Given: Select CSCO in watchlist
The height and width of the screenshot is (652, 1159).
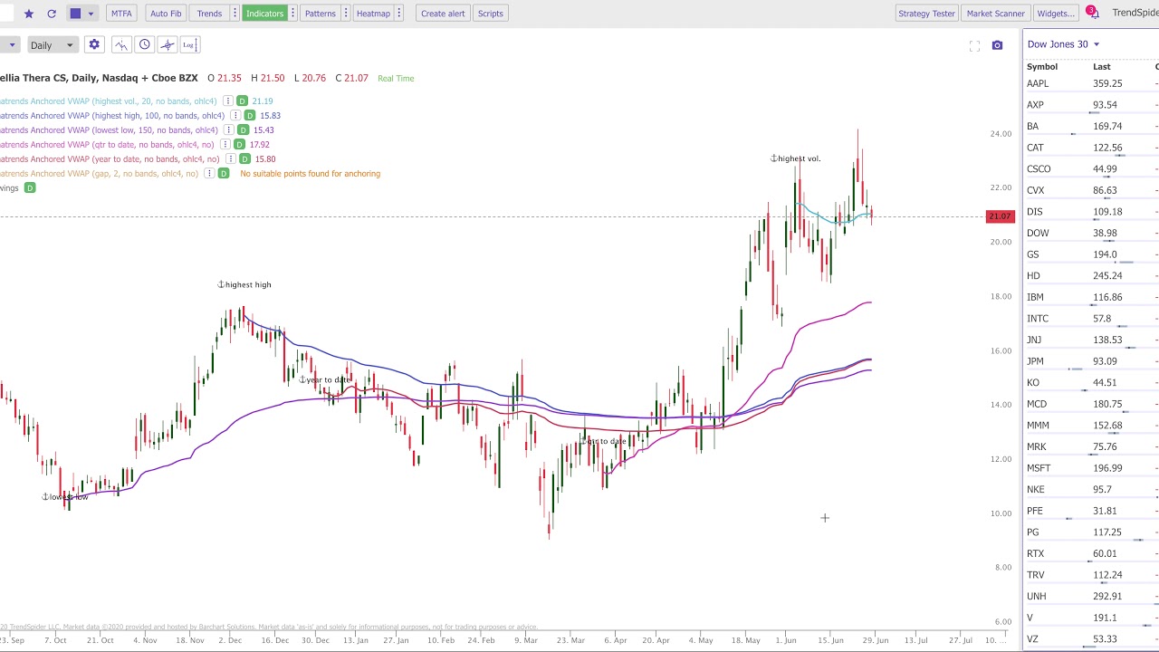Looking at the screenshot, I should [x=1091, y=168].
